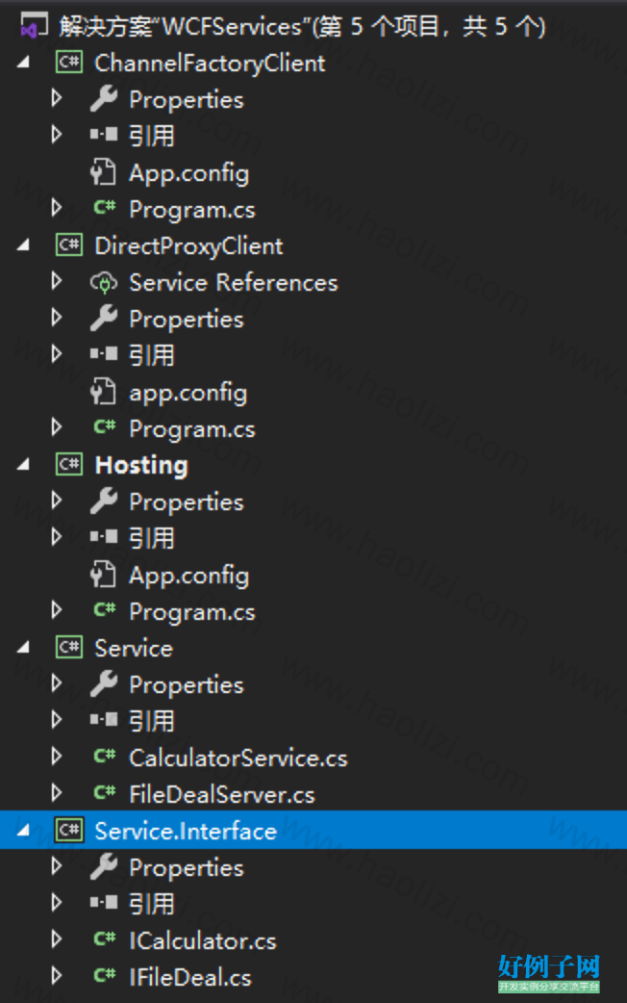Open App.config name under ChannelFactoryClient
627x1003 pixels.
(x=189, y=174)
